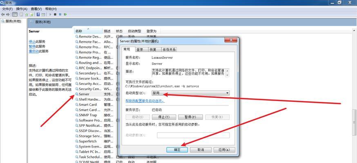Click the 停止 link for this service
Screen dimensions: 357x163
point(32,42)
